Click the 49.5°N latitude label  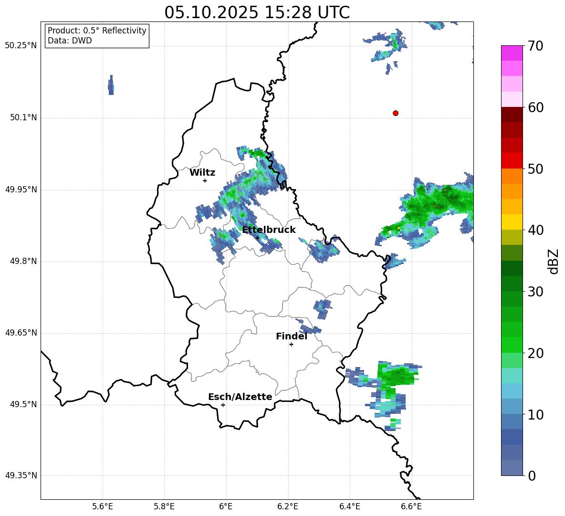click(x=24, y=404)
